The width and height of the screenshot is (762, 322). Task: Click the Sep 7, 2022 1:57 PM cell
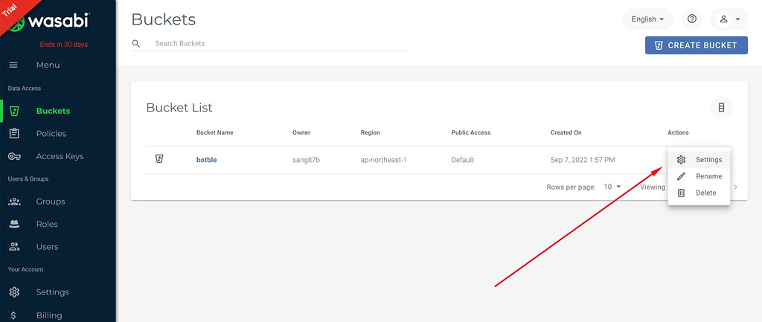[x=583, y=160]
